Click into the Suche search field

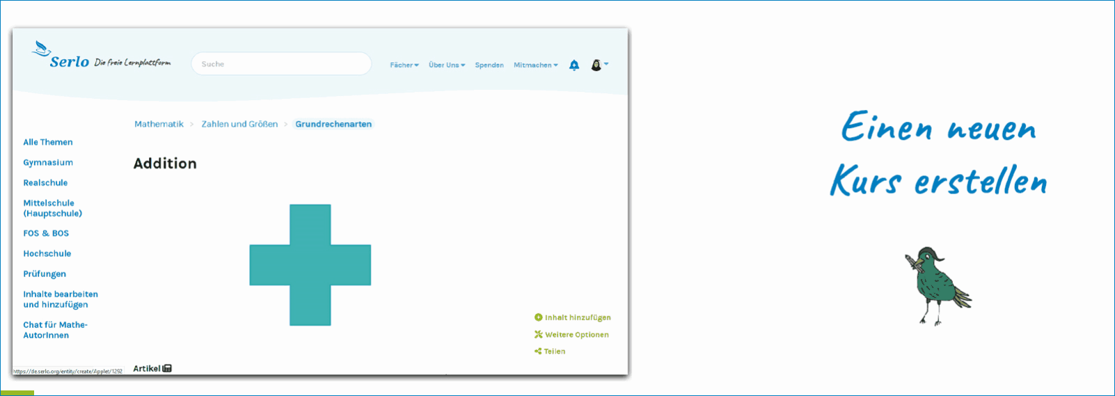click(281, 64)
